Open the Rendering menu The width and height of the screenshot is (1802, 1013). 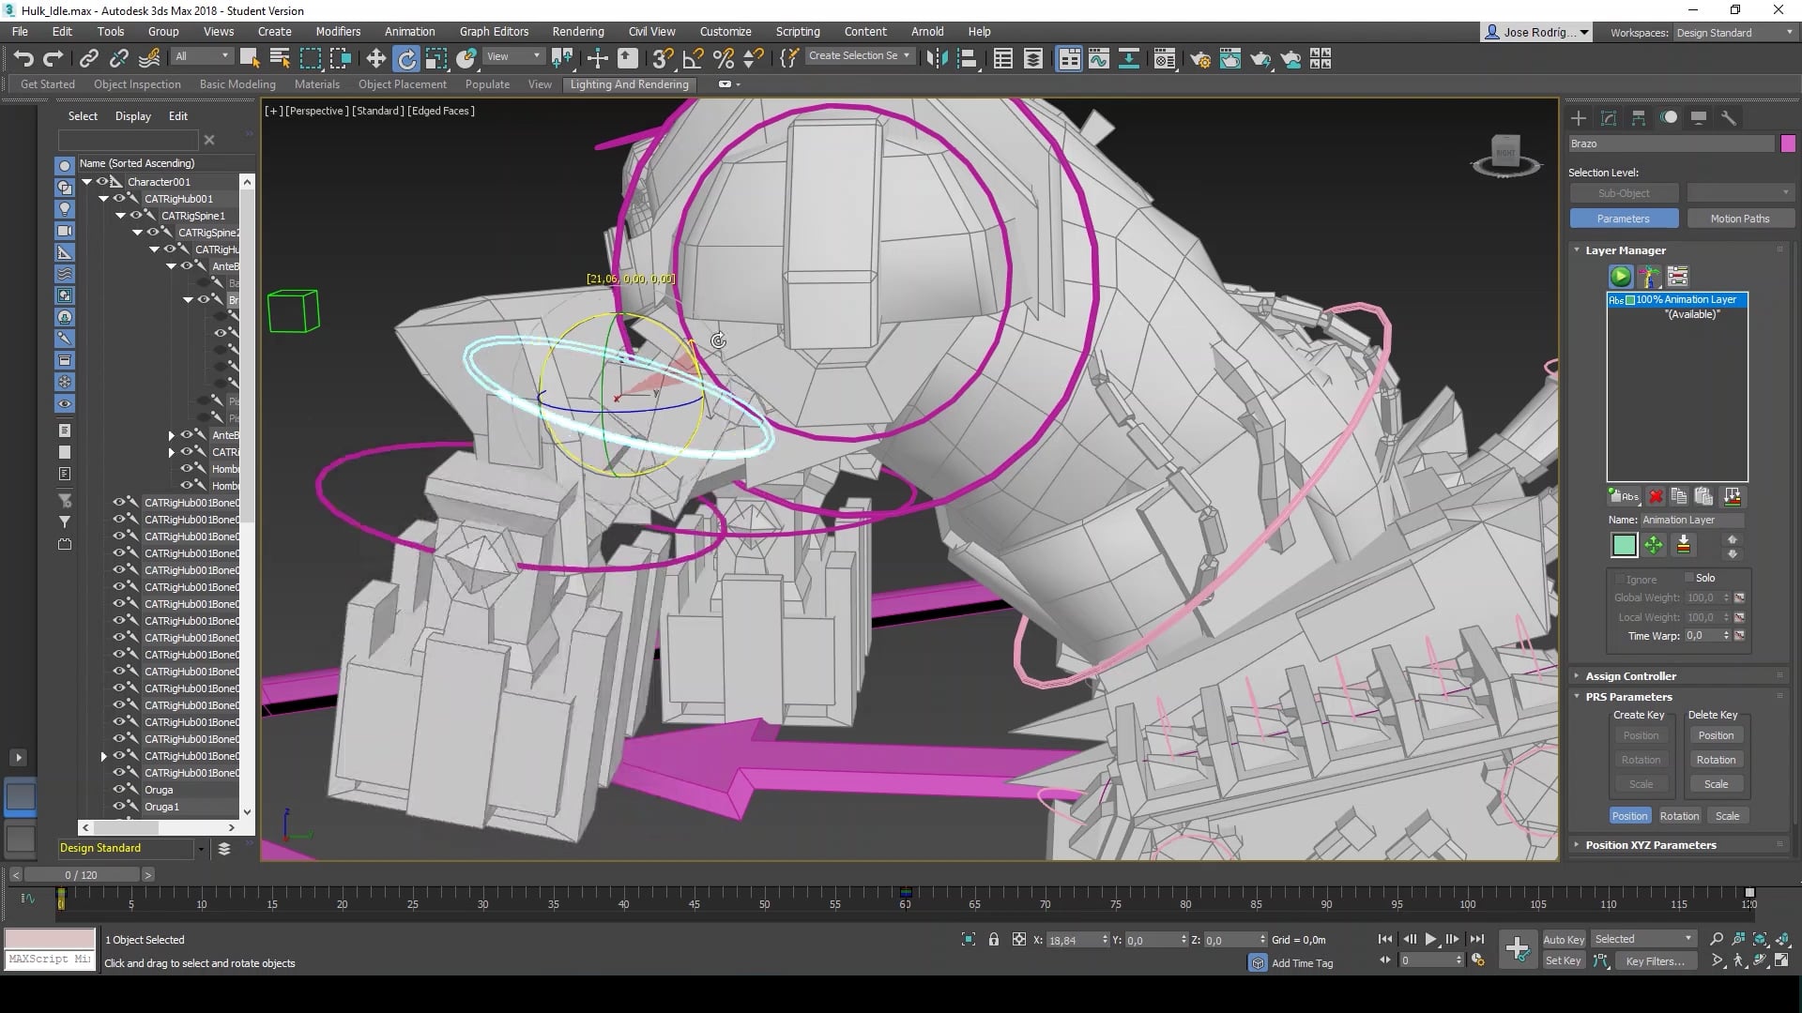[x=578, y=31]
